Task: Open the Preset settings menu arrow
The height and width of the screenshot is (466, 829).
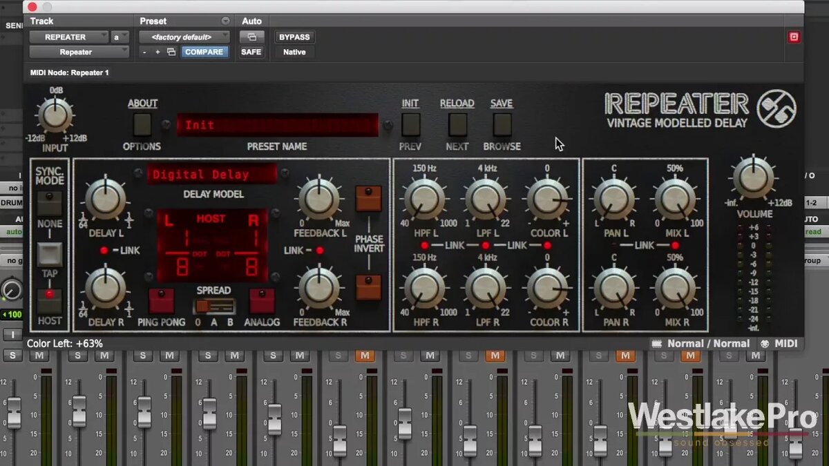Action: 225,21
